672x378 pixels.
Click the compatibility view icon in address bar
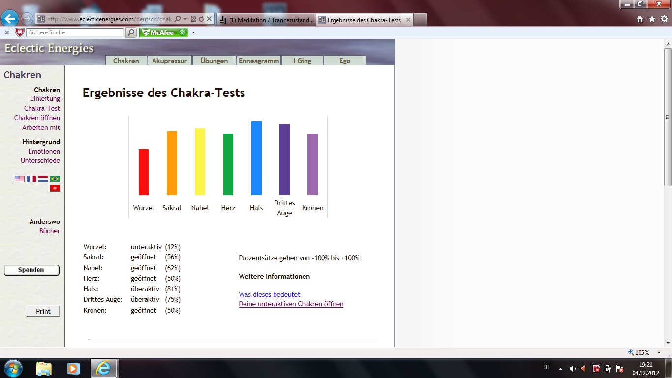[x=193, y=19]
